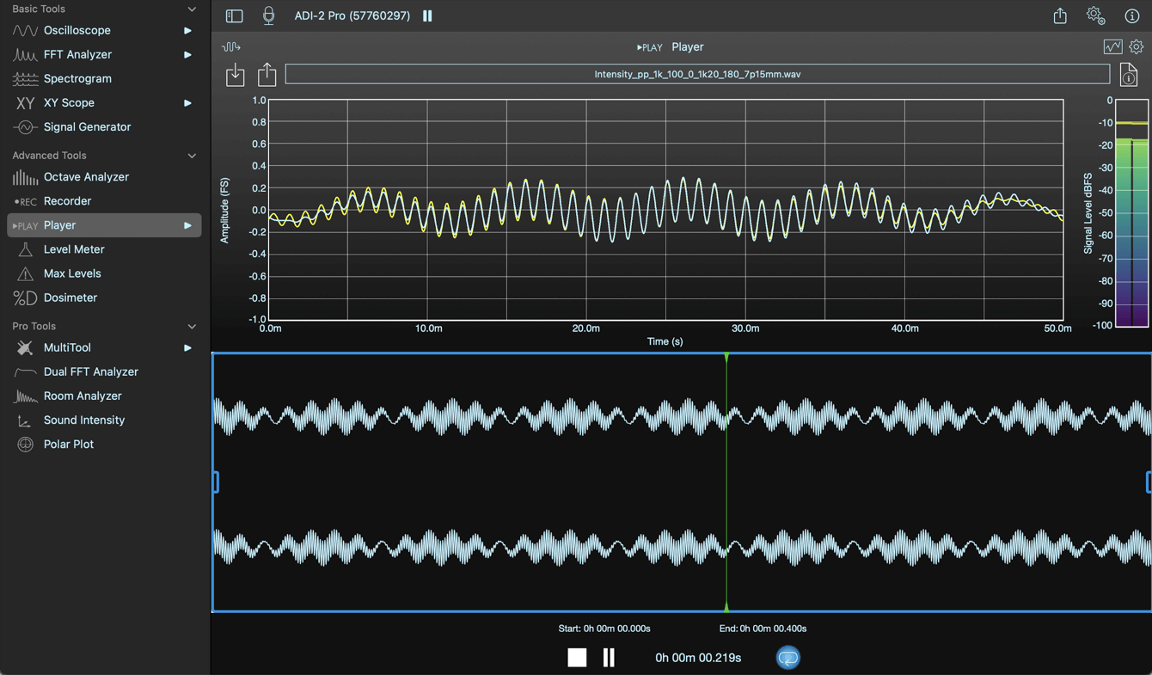This screenshot has height=675, width=1152.
Task: Toggle the loop playback button
Action: tap(787, 658)
